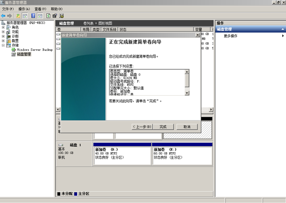Click the 上一步(B) back button
Screen dimensions: 286x203
click(142, 127)
